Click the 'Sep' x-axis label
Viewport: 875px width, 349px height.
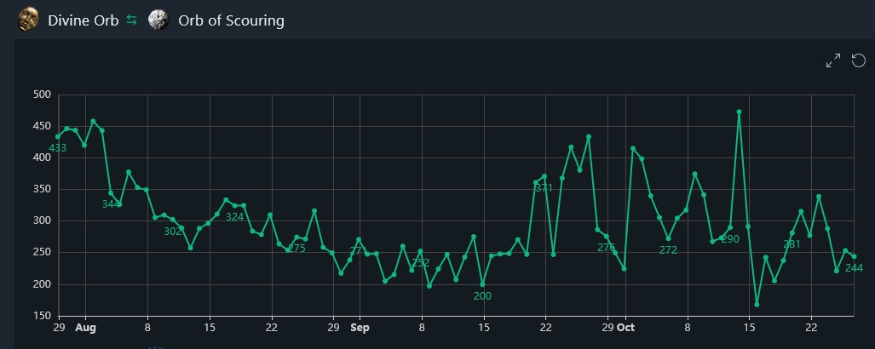[x=360, y=328]
